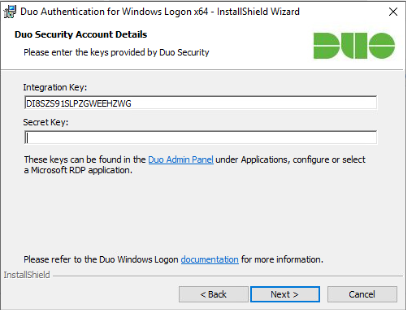Click the Duo Security Account Details heading
The image size is (406, 310).
81,35
